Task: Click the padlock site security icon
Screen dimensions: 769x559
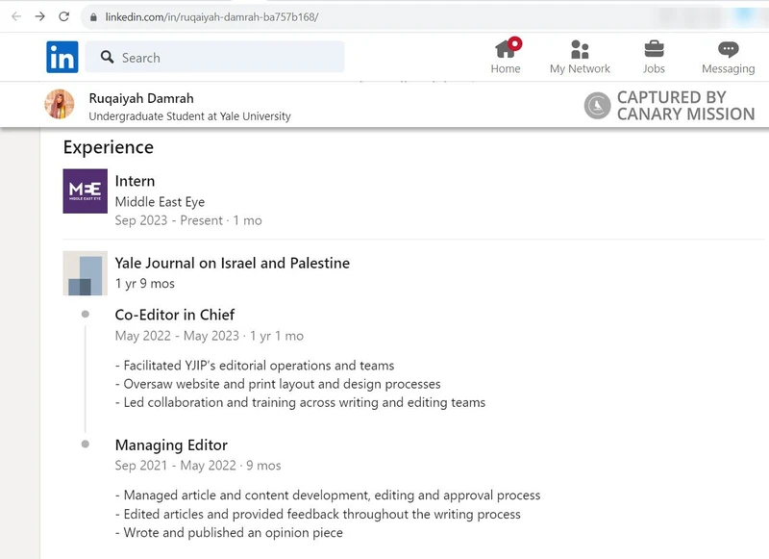Action: [93, 17]
